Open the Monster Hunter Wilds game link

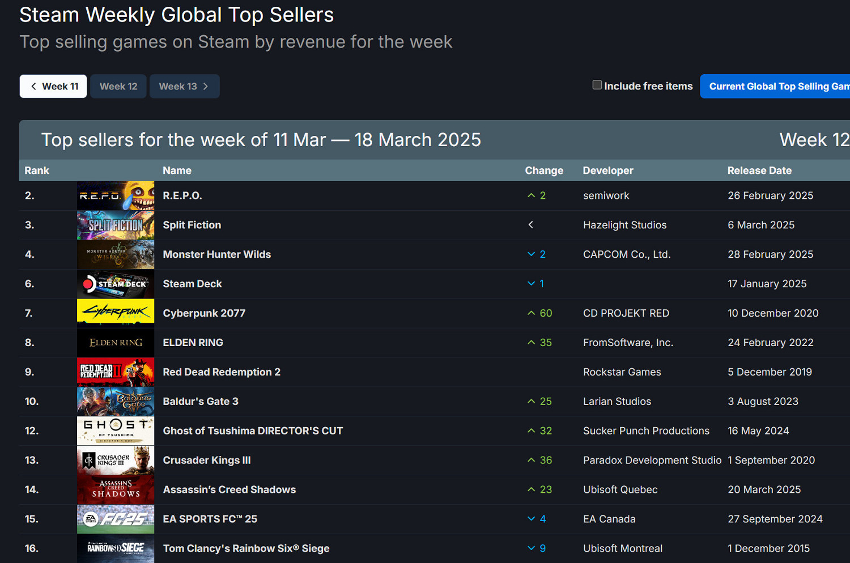[x=216, y=255]
